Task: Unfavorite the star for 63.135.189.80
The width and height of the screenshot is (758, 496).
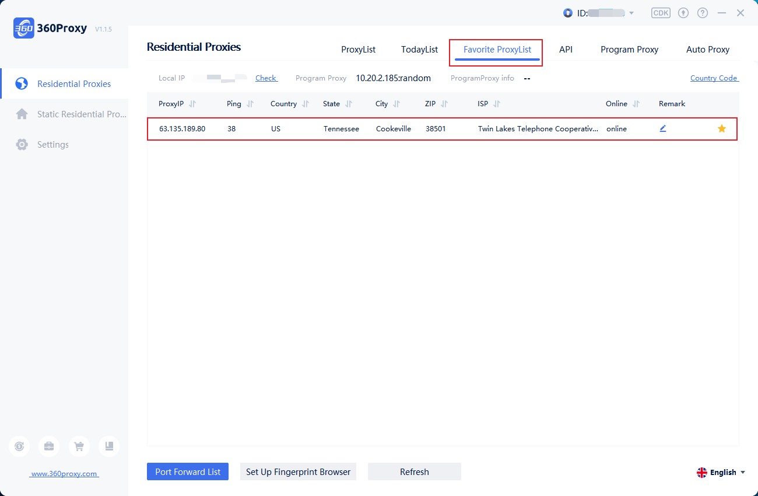Action: point(722,128)
